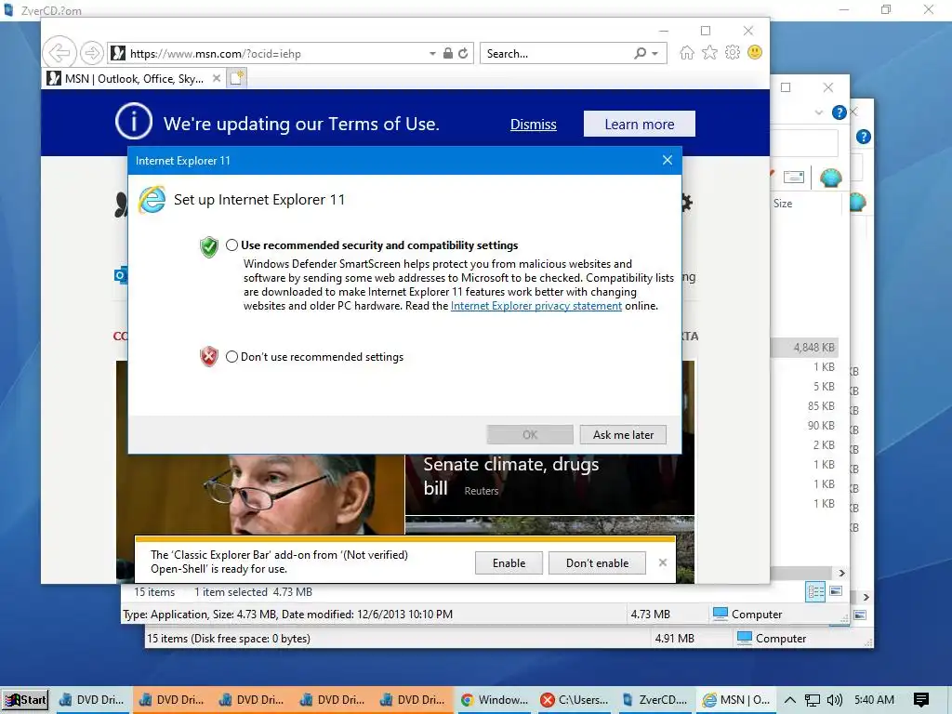Open a new tab button
The height and width of the screenshot is (714, 952).
(237, 78)
